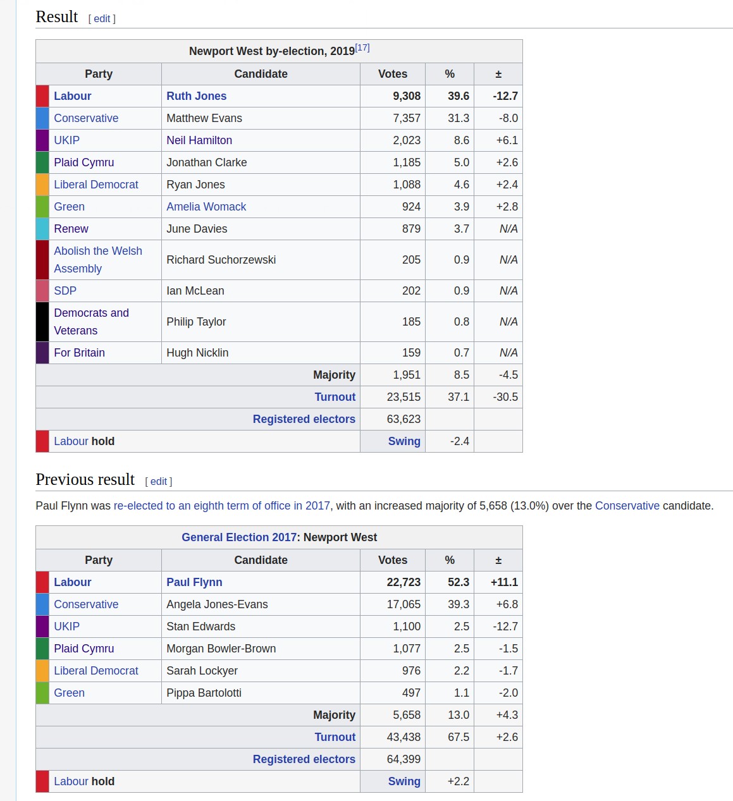The image size is (733, 801).
Task: Open Liberal Democrat link in 2019 by-election table
Action: point(96,185)
